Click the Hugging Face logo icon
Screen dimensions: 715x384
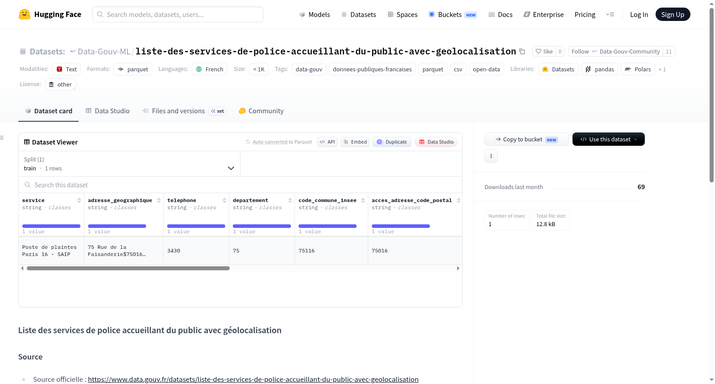[x=25, y=14]
